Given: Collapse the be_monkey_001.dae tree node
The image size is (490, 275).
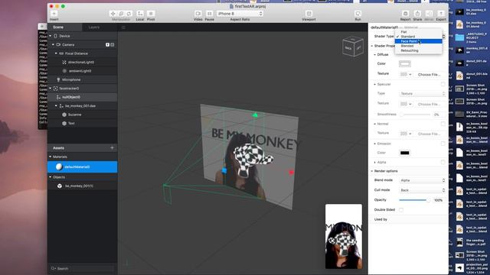Looking at the screenshot, I should tap(56, 105).
